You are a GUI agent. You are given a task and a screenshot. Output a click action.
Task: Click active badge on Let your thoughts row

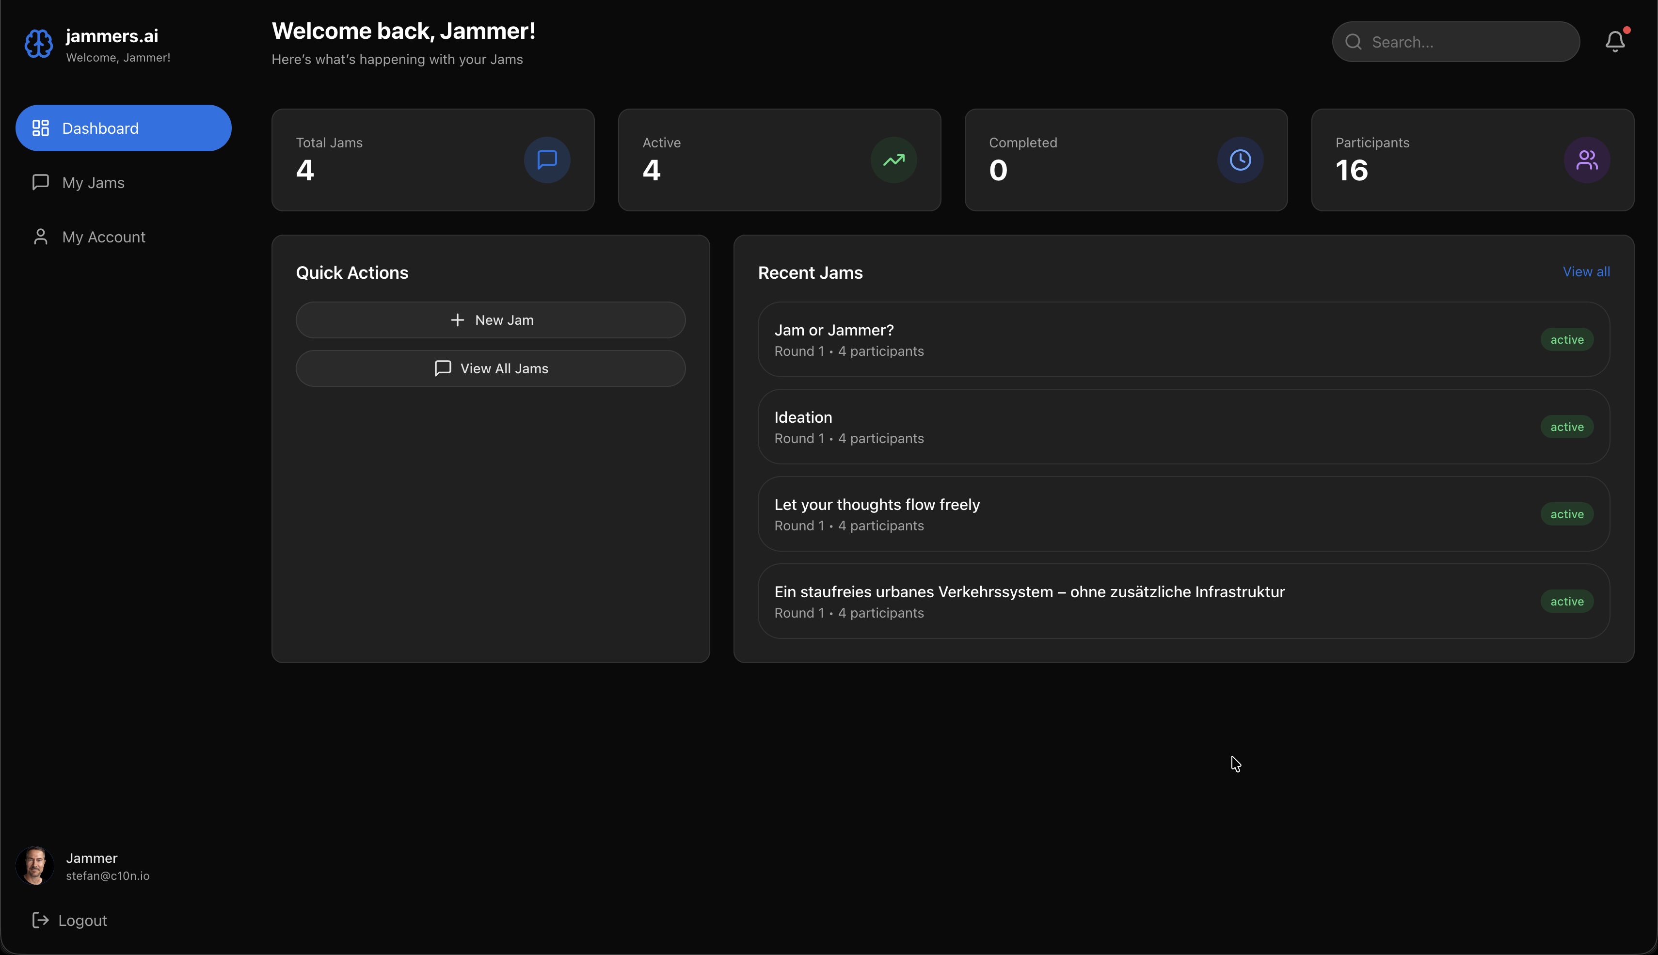coord(1567,513)
